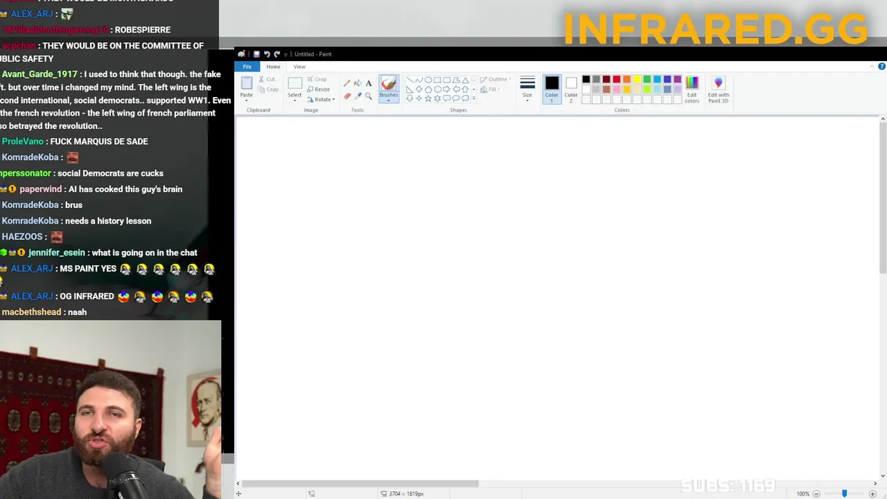Click the white Paint canvas

(x=558, y=298)
